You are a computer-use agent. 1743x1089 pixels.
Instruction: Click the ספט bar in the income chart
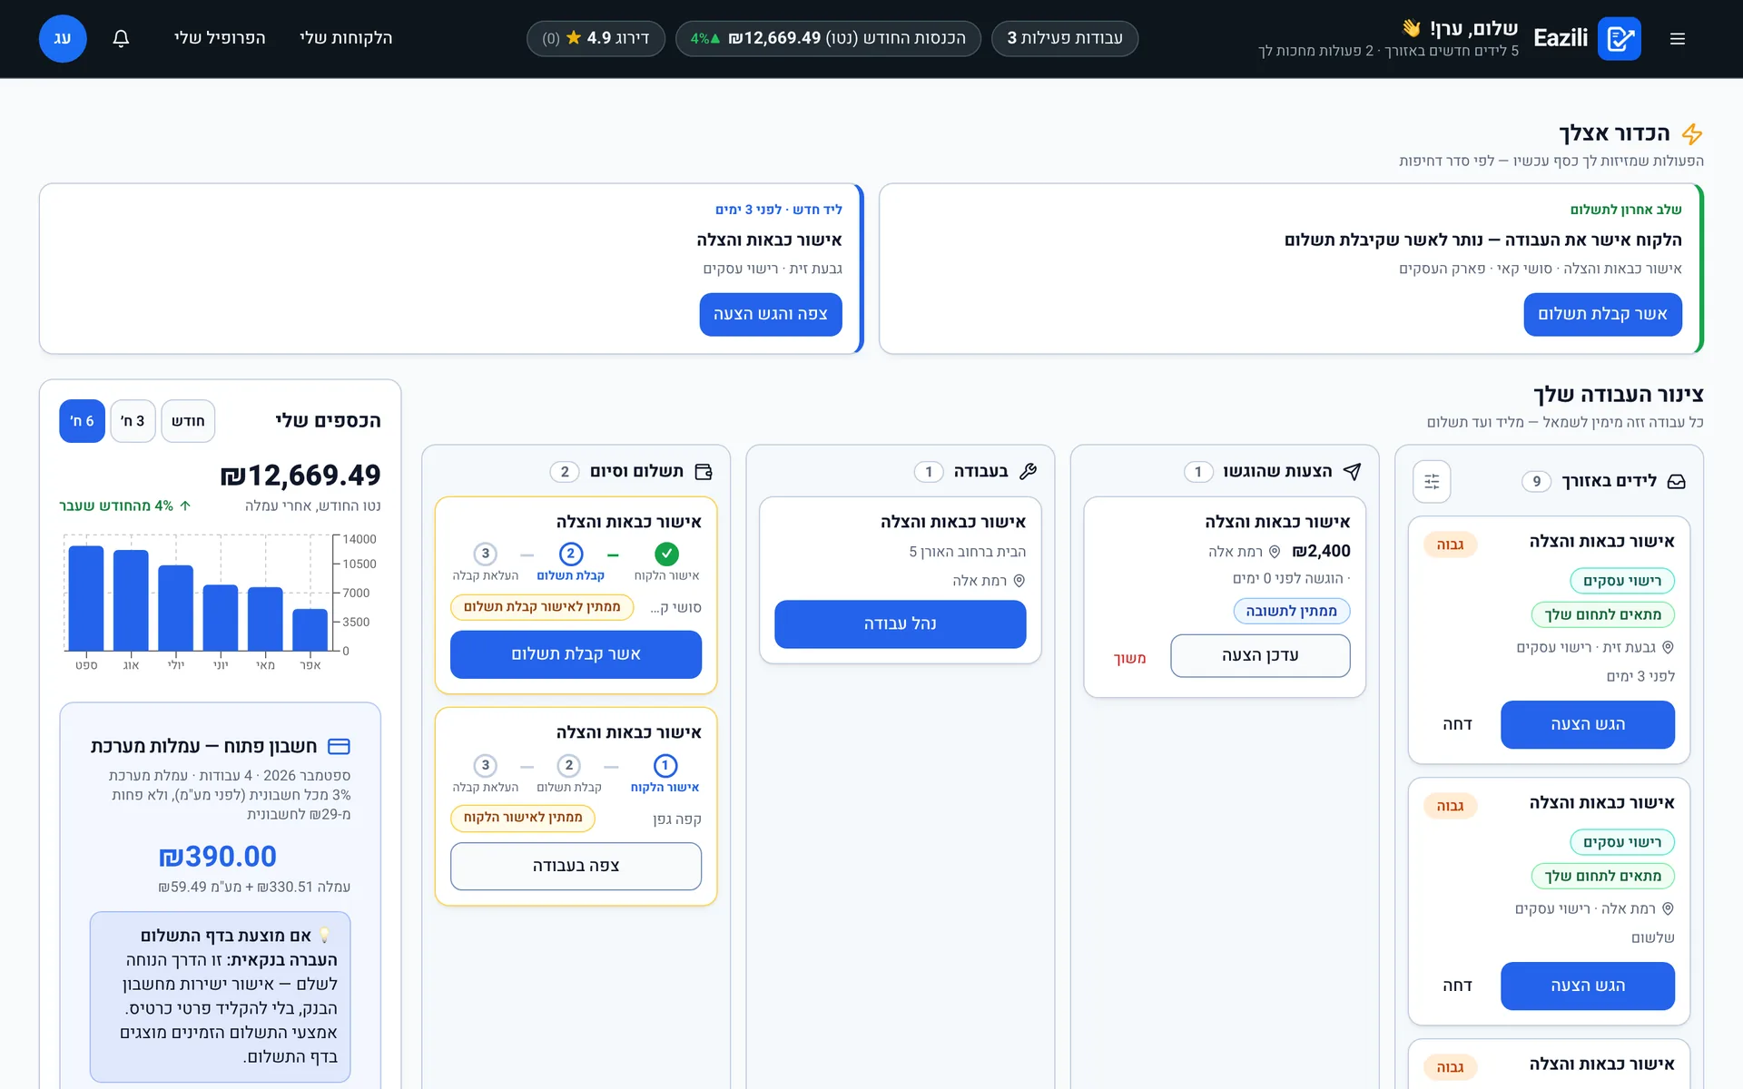(86, 598)
